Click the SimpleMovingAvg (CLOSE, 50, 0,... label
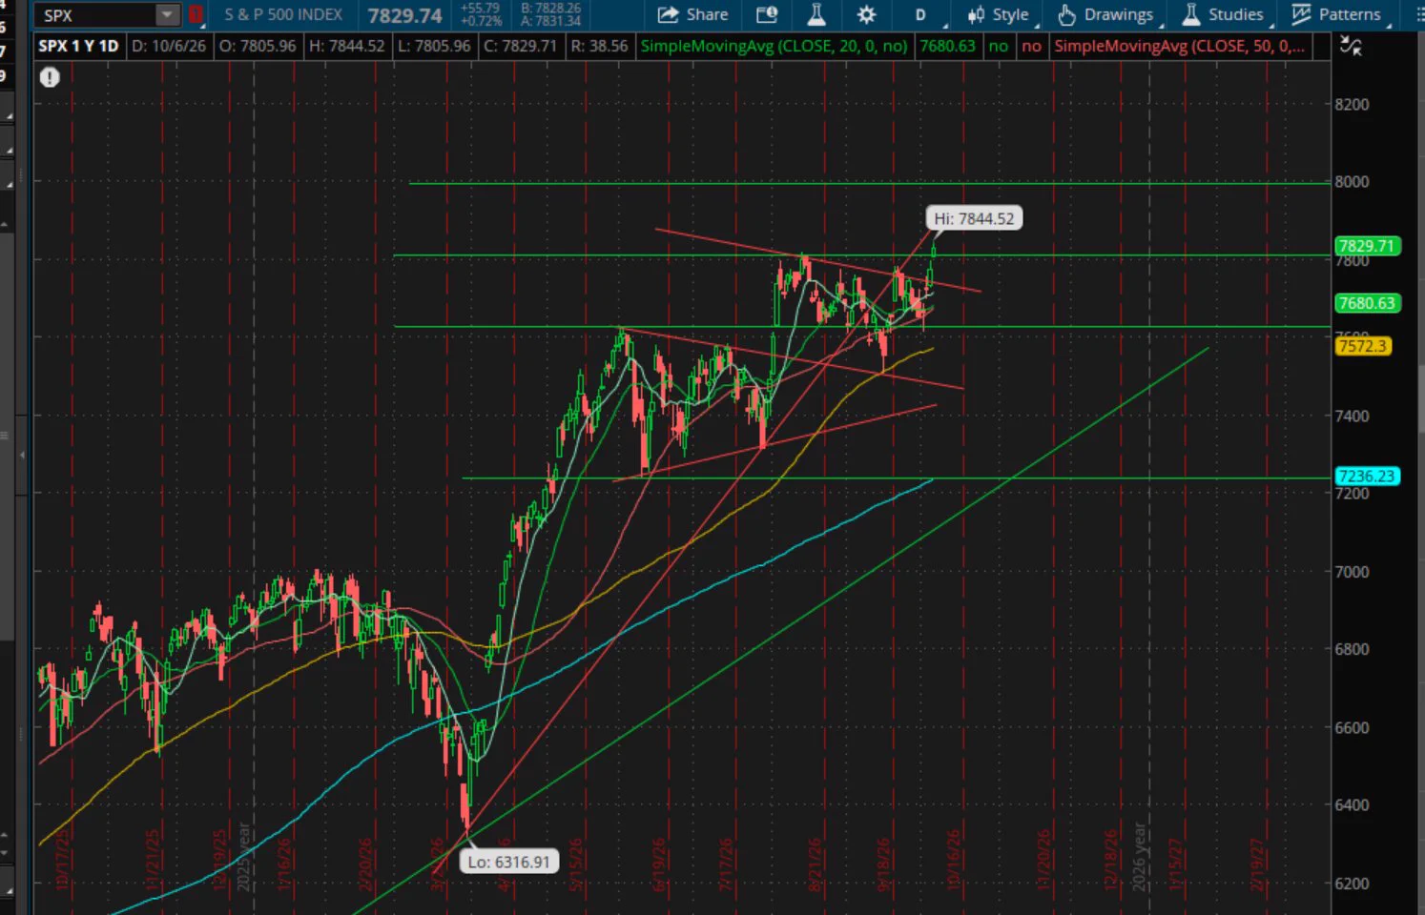This screenshot has height=915, width=1425. point(1180,46)
